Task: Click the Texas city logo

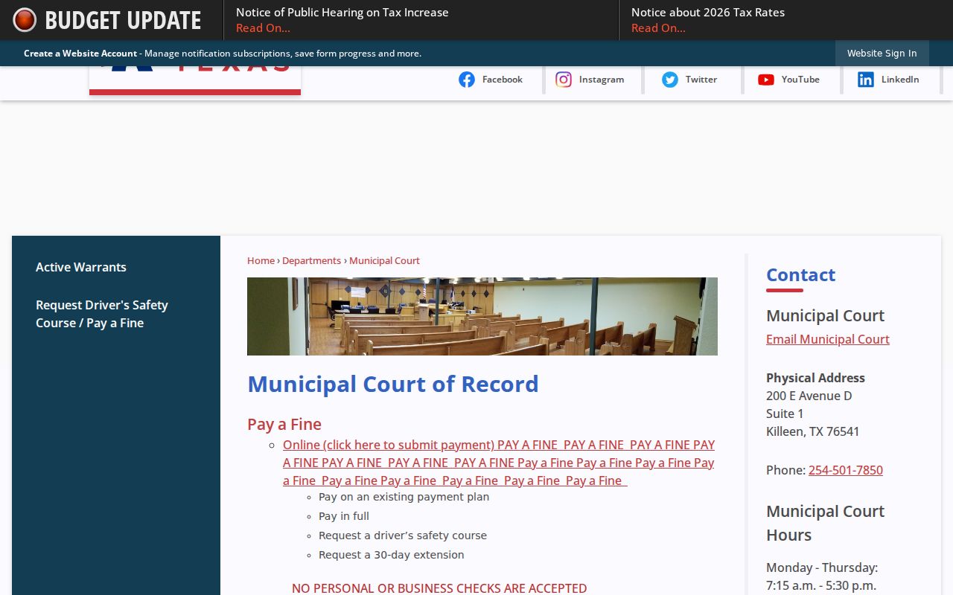Action: coord(195,81)
